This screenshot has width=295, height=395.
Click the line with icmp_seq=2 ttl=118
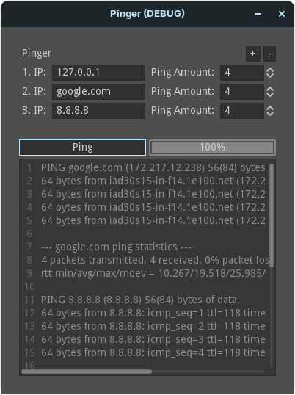[x=153, y=326]
